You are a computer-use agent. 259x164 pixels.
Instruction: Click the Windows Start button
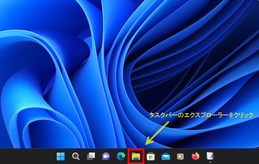tap(61, 156)
